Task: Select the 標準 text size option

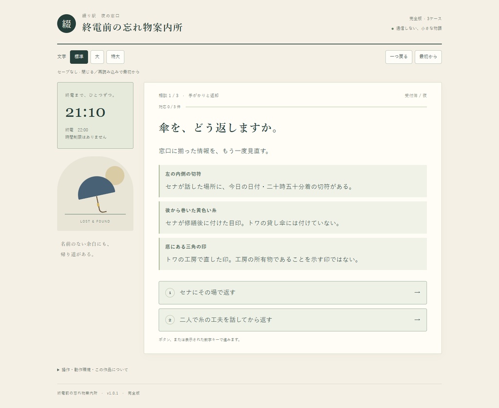Action: pyautogui.click(x=79, y=57)
